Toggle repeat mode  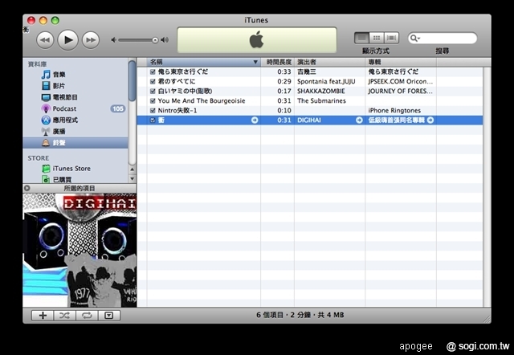(87, 316)
